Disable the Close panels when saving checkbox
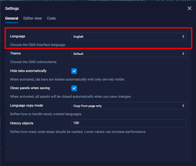The image size is (196, 166). point(74,88)
